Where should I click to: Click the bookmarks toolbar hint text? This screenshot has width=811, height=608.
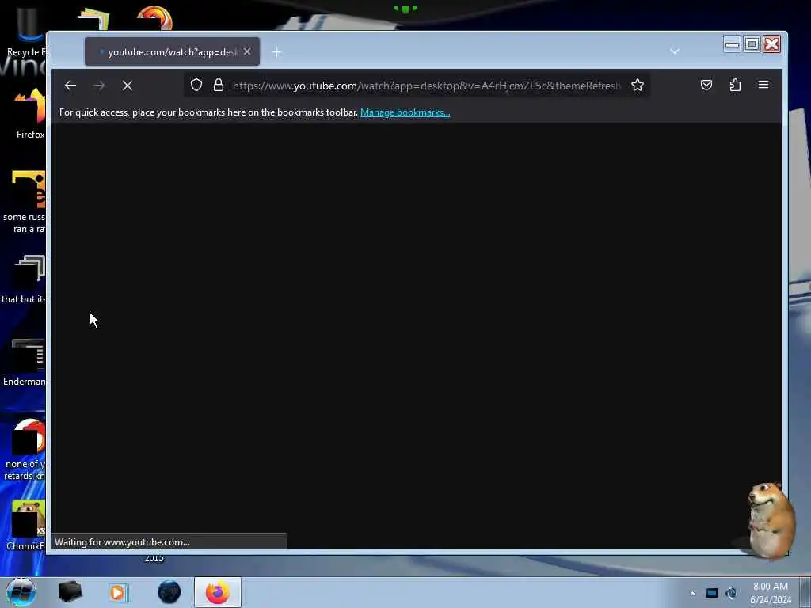coord(208,112)
